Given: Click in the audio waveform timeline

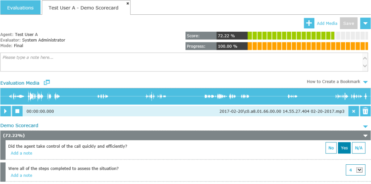Looking at the screenshot, I should click(x=185, y=97).
